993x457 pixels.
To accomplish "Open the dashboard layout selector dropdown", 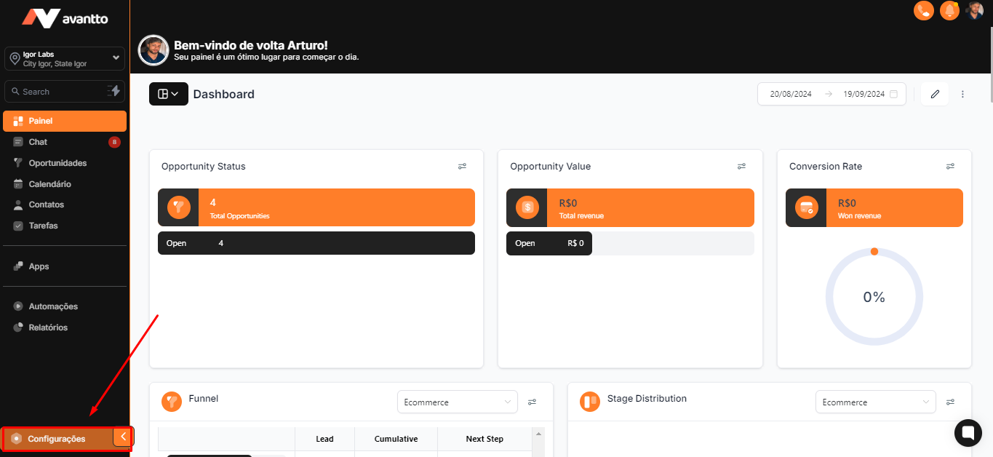I will click(x=168, y=94).
